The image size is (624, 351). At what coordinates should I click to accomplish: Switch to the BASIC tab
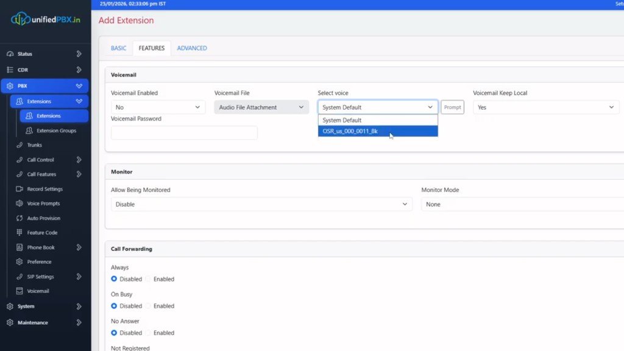[x=119, y=48]
